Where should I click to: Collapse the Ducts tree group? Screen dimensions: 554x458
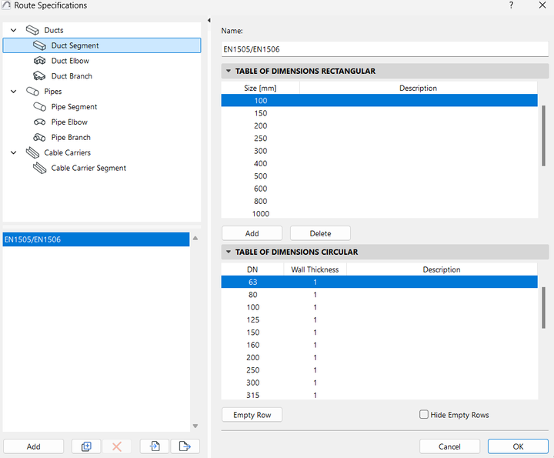click(x=13, y=30)
